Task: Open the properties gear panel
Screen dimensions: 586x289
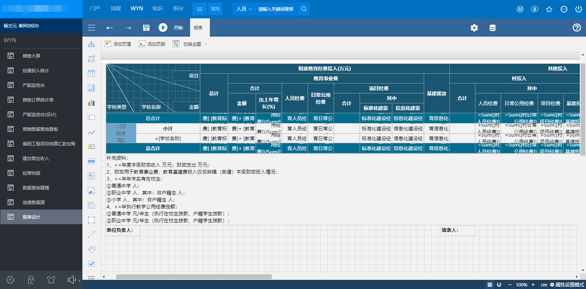Action: 474,28
